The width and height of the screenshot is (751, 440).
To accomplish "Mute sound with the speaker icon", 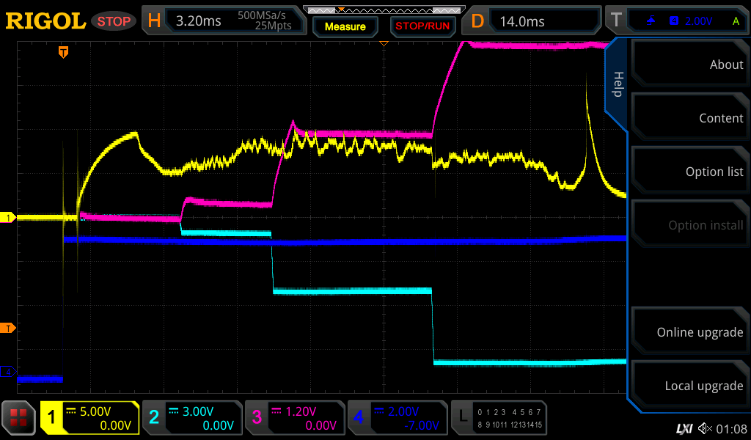I will (705, 428).
